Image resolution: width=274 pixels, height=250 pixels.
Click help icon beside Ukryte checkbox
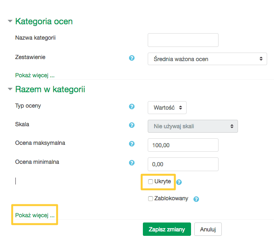coord(179,182)
